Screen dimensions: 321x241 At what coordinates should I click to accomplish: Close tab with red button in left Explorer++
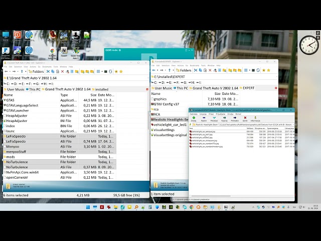coord(147,89)
